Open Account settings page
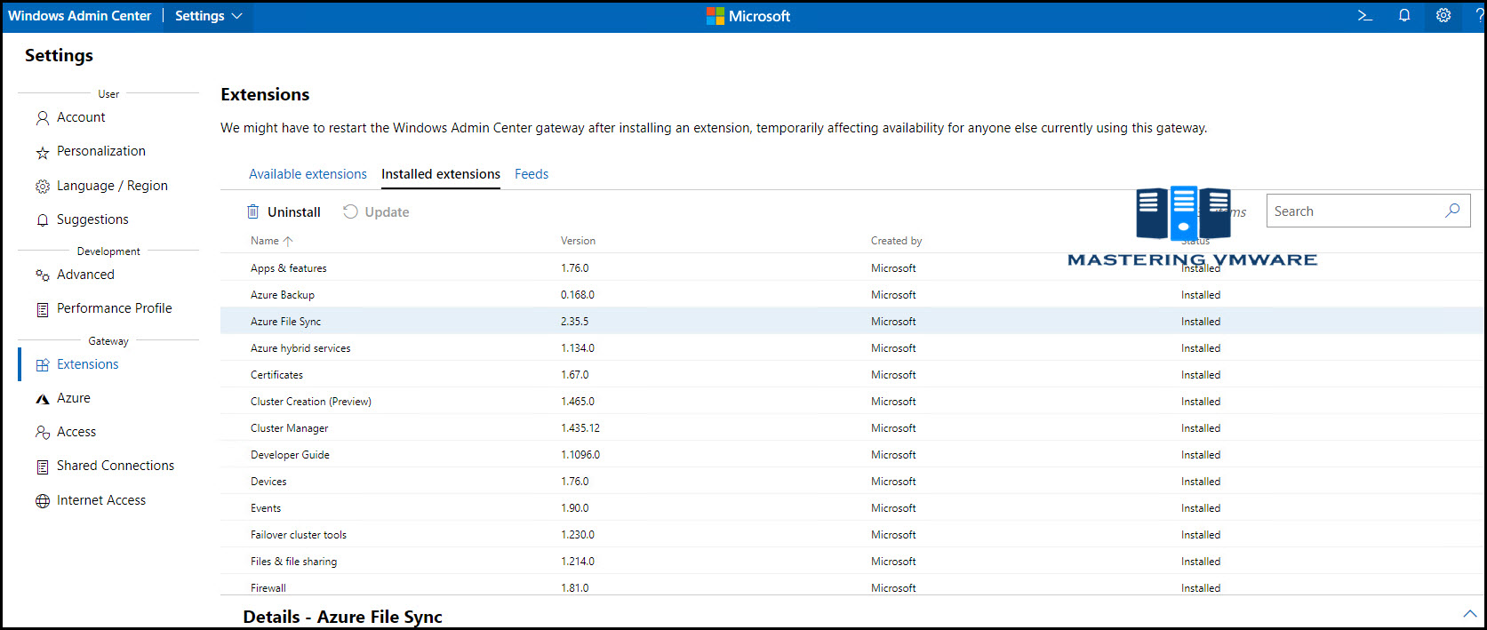The width and height of the screenshot is (1487, 630). 81,117
